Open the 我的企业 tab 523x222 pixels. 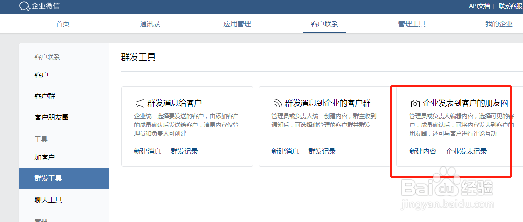click(499, 24)
